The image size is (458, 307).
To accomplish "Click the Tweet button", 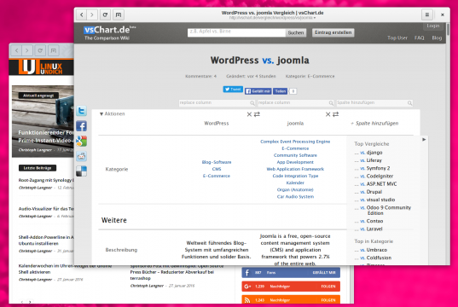I will coord(233,90).
